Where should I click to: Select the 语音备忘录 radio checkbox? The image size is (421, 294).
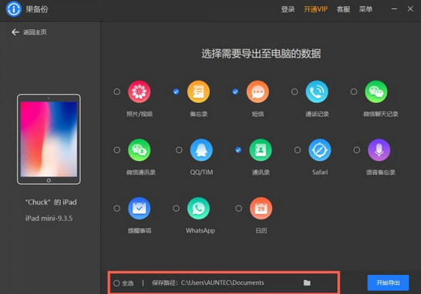point(357,150)
